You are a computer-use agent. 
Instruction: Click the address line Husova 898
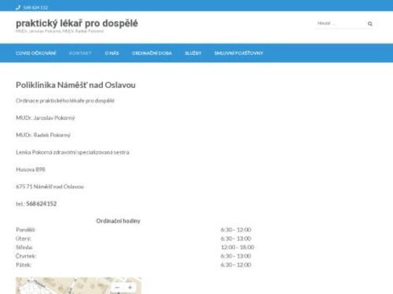(31, 169)
